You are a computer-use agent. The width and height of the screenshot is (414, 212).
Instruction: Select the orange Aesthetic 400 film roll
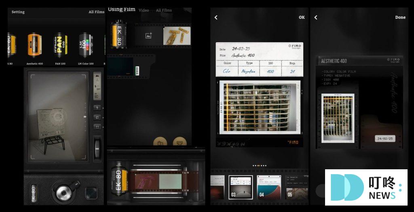click(x=35, y=45)
